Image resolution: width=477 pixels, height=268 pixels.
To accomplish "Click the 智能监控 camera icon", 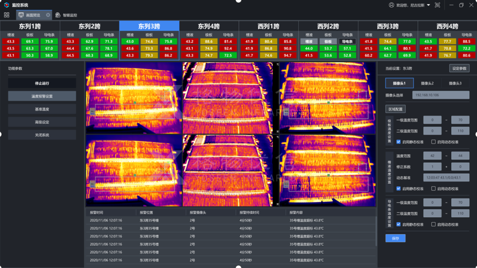I will (58, 15).
